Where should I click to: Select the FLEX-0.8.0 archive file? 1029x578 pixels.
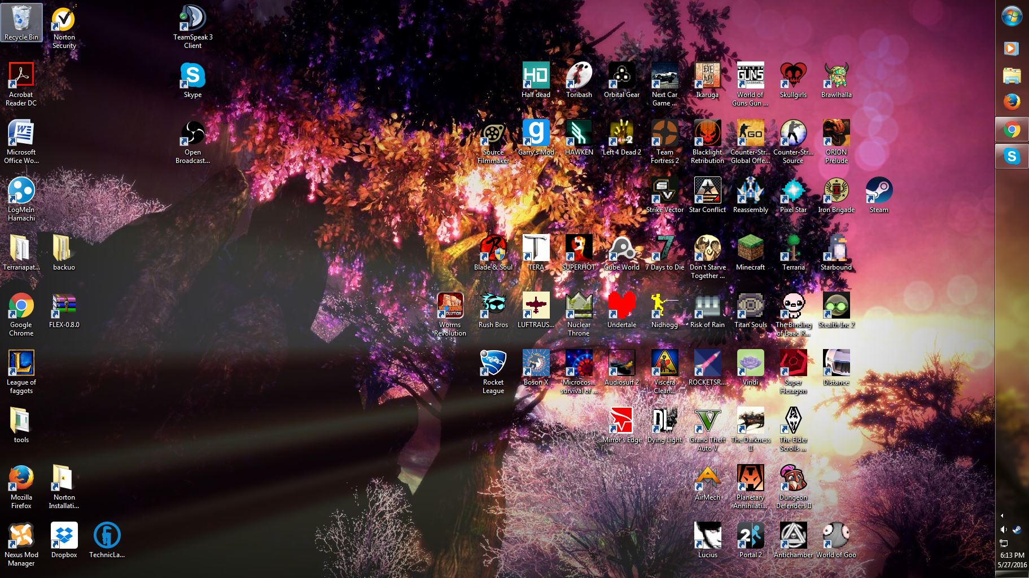click(x=64, y=310)
